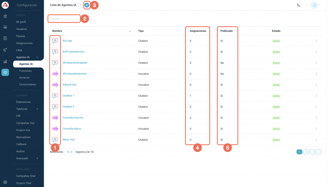Click the home icon in left rail

(x=5, y=16)
